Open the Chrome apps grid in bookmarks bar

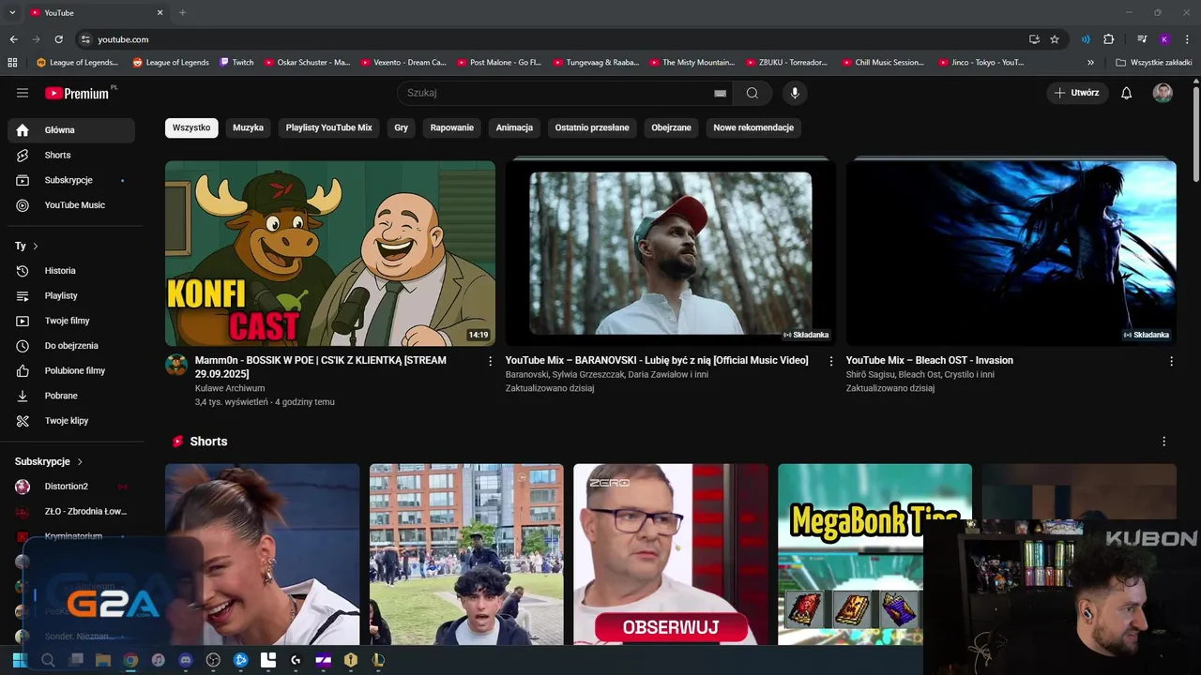click(x=12, y=63)
